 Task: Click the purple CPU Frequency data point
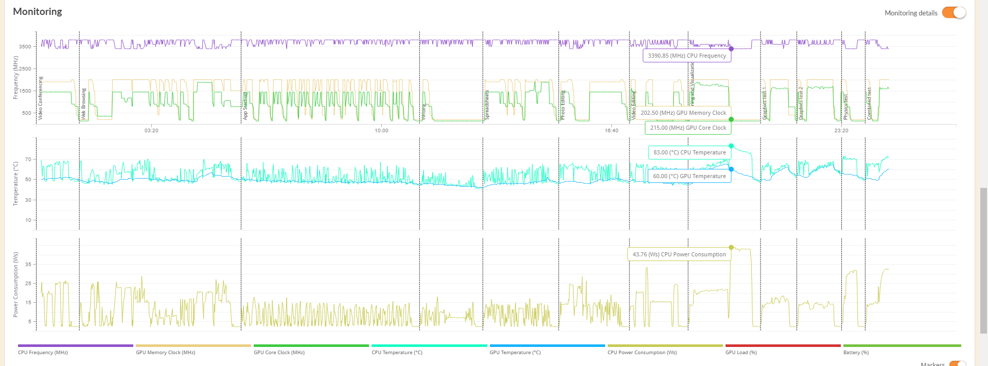(x=731, y=49)
